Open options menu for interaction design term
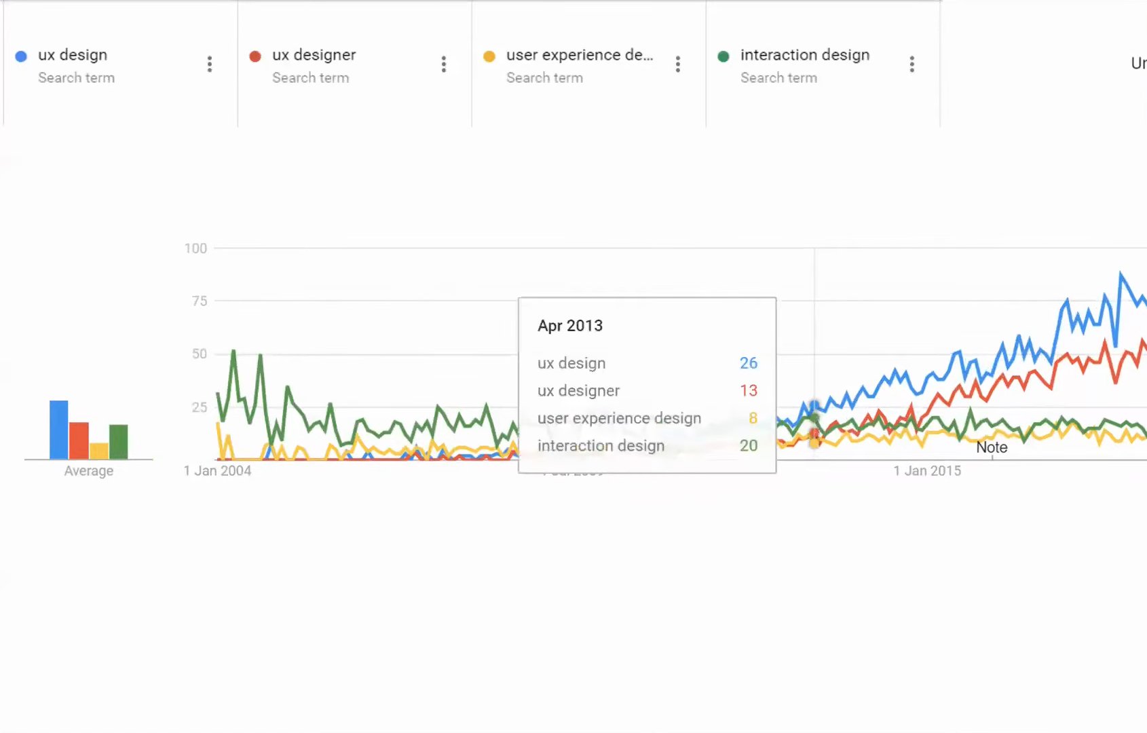Screen dimensions: 1147x733 point(912,64)
